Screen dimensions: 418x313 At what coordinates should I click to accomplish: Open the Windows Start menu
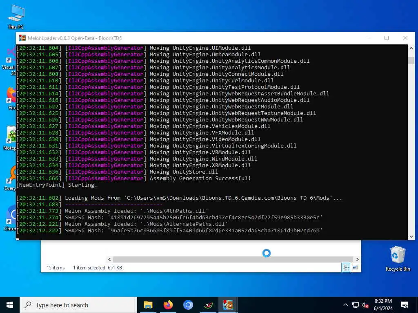[x=10, y=305]
